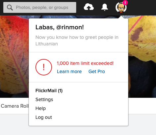This screenshot has width=156, height=135.
Task: Click the magnifying glass search icon
Action: [x=10, y=8]
